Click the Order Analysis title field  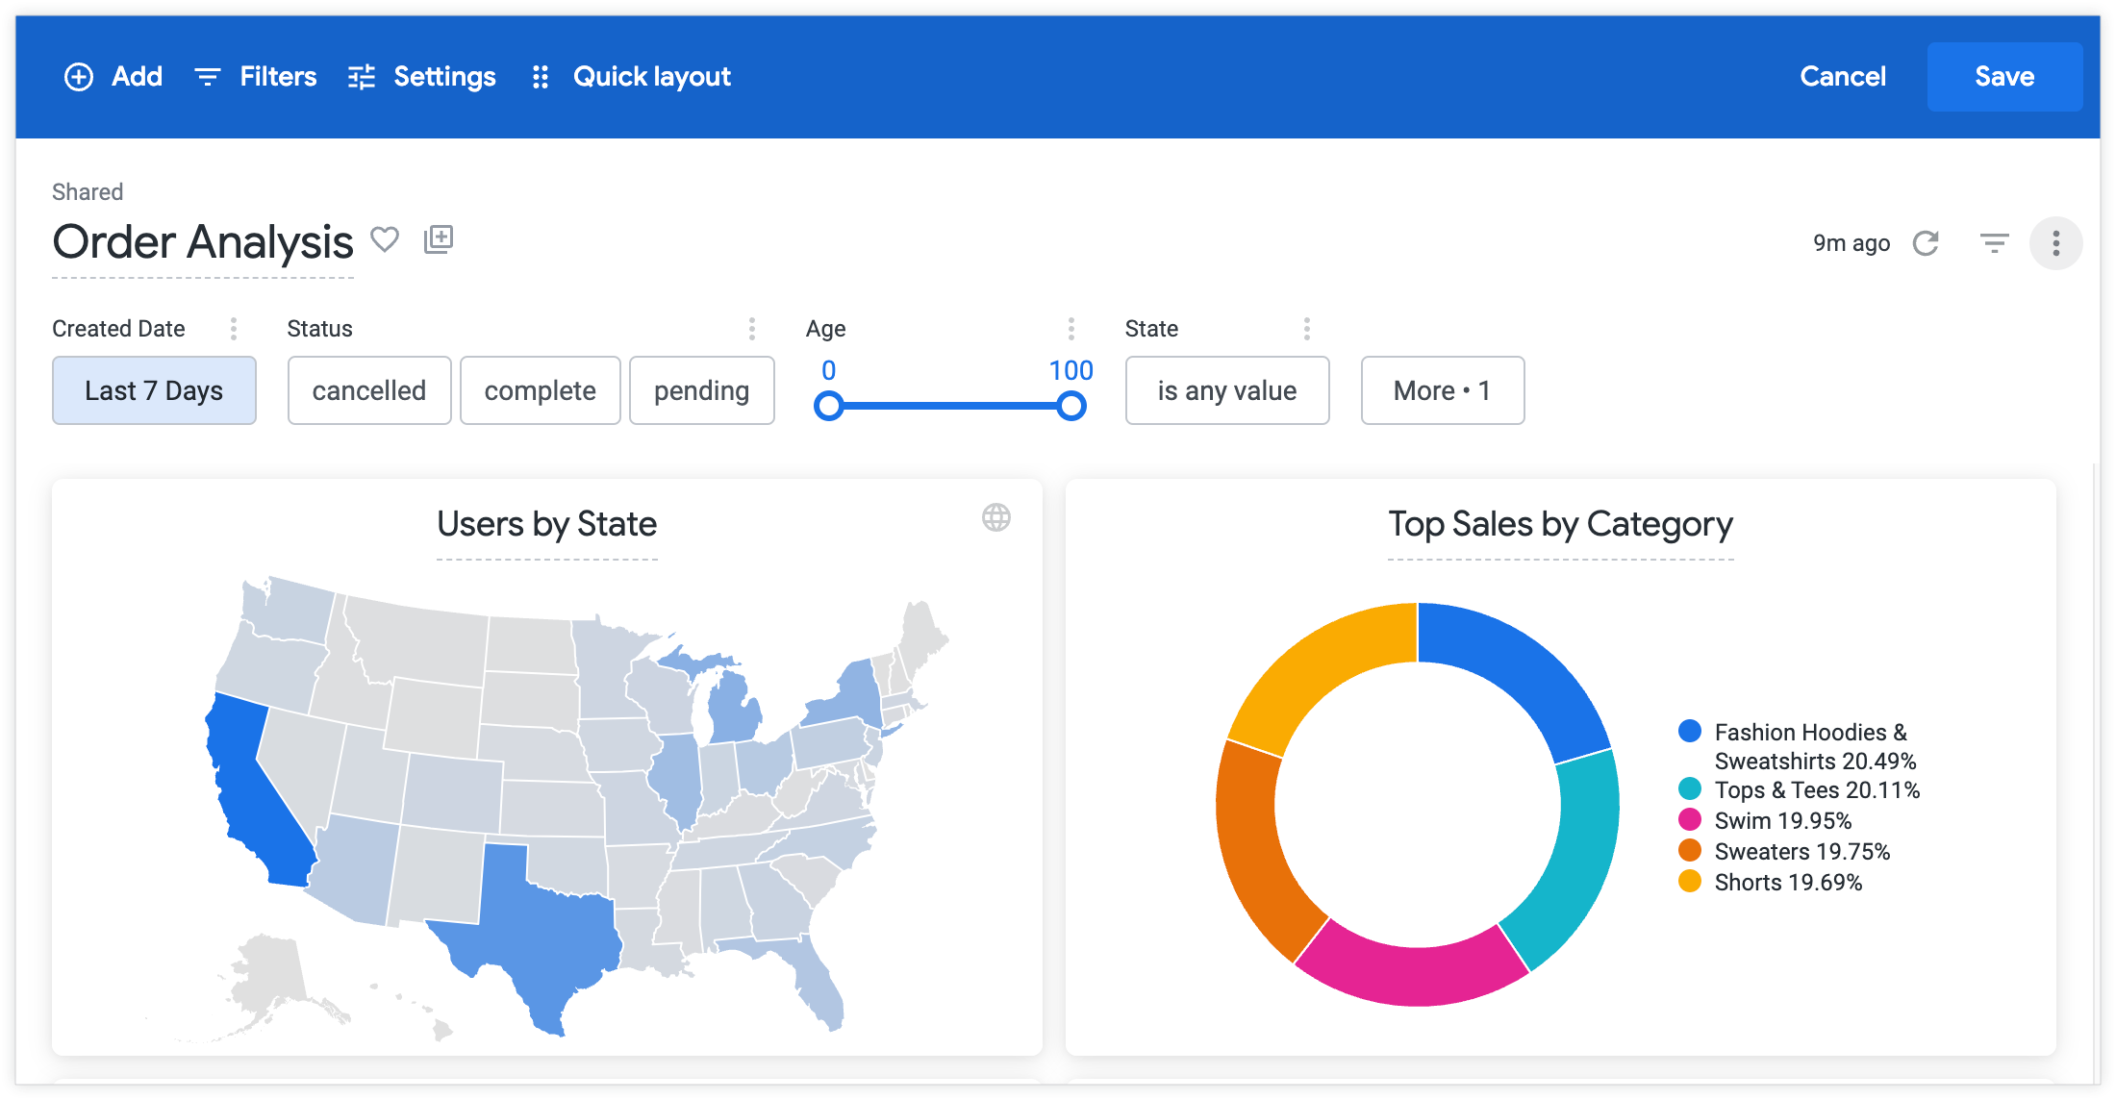click(203, 242)
